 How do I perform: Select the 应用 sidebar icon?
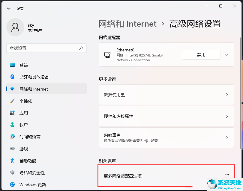coord(12,113)
